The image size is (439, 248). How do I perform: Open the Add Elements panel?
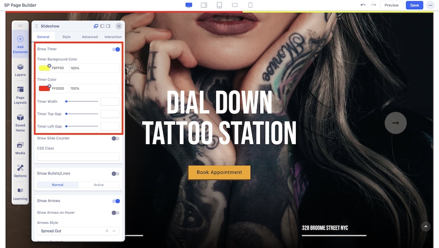point(20,44)
